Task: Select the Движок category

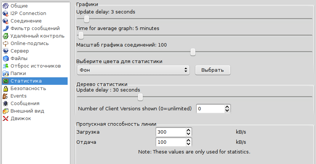Action: click(35, 119)
